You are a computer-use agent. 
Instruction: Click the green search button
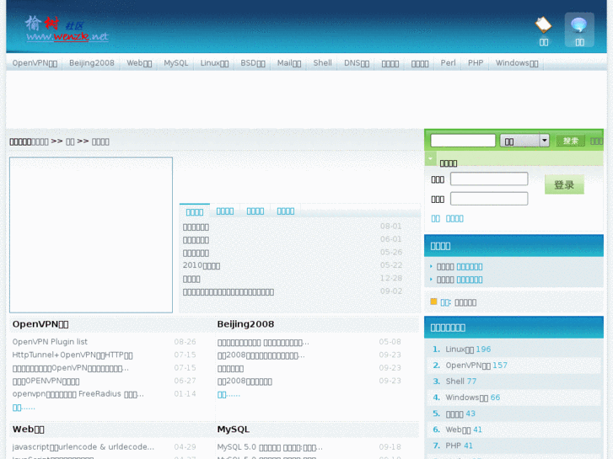(x=570, y=141)
